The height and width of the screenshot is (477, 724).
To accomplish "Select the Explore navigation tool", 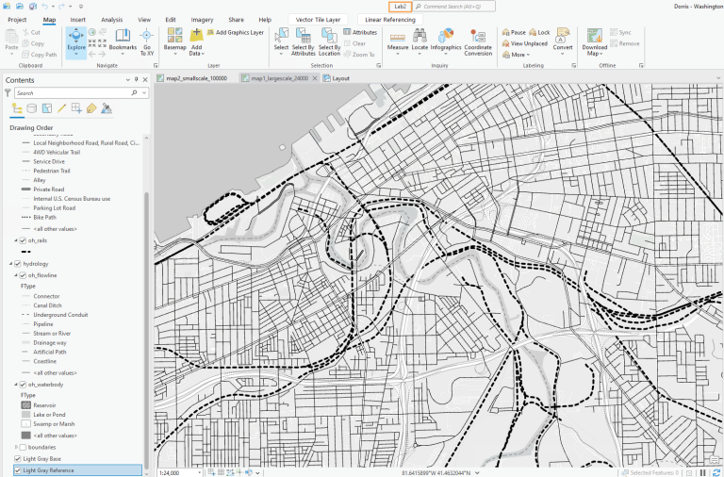I will [76, 40].
